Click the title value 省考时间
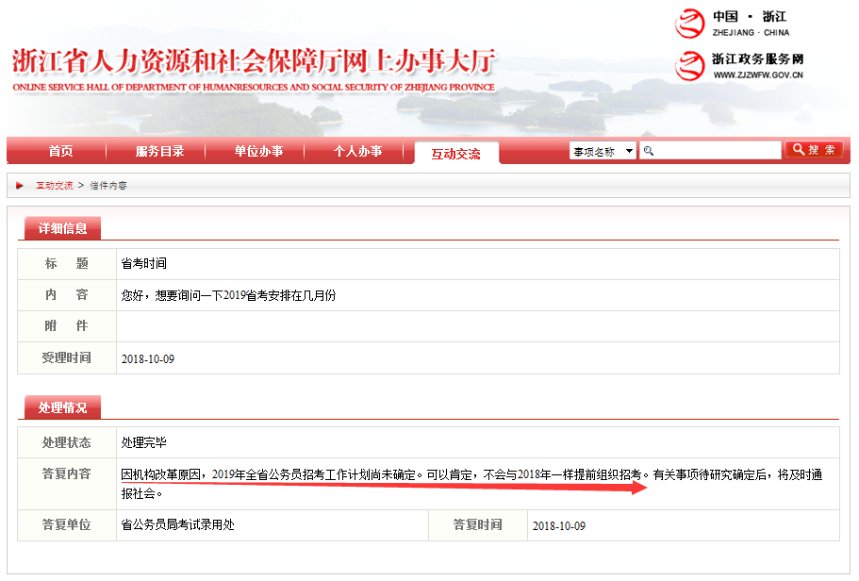 point(144,264)
